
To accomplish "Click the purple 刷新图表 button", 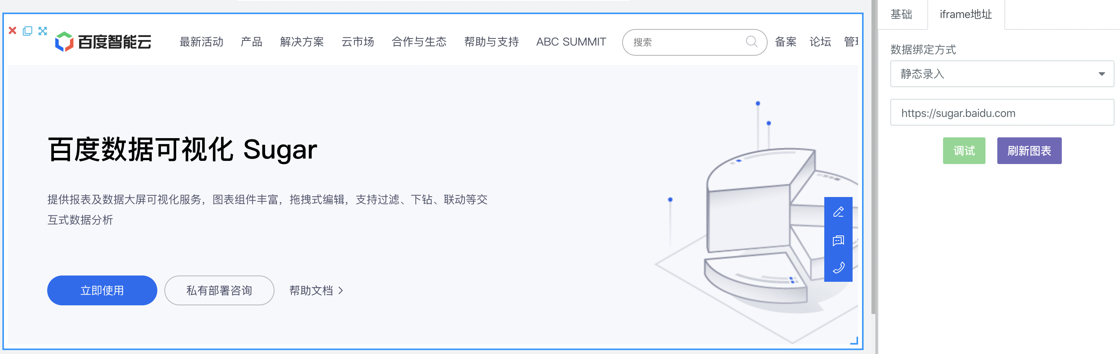I will point(1029,151).
